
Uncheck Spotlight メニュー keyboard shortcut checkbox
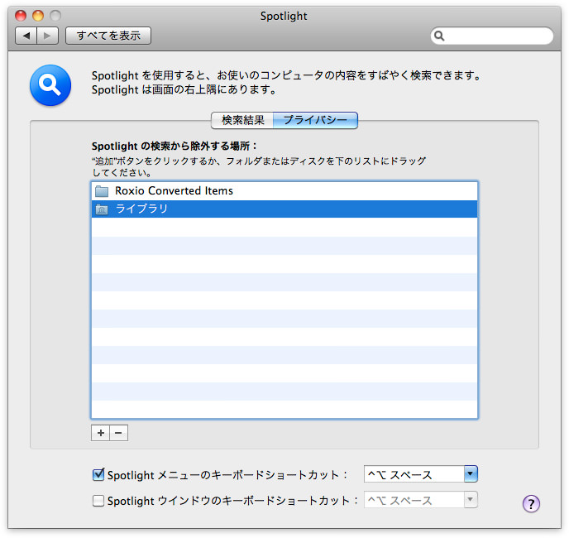point(98,474)
